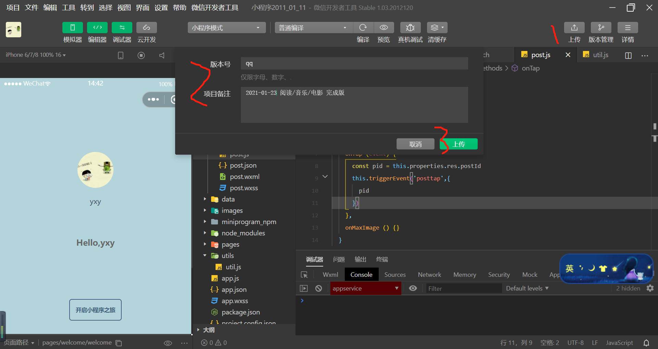Switch to the 终端 terminal tab

pyautogui.click(x=382, y=259)
